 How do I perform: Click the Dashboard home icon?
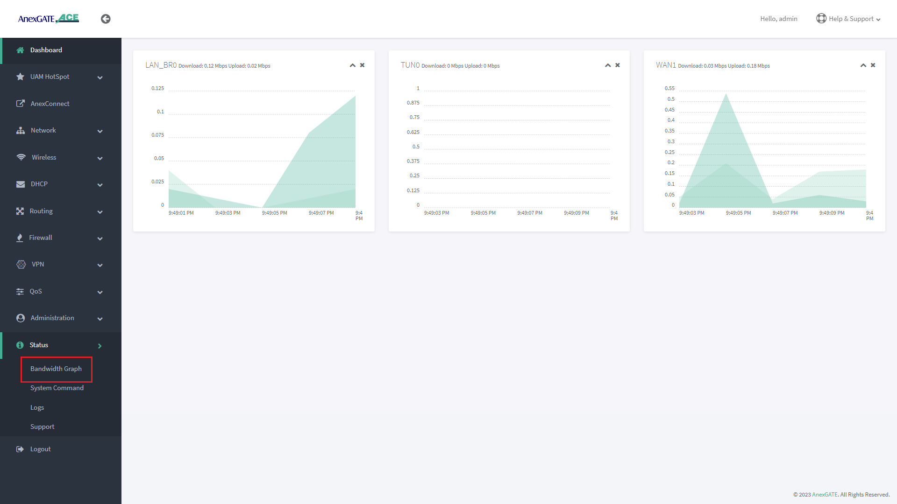(x=20, y=50)
